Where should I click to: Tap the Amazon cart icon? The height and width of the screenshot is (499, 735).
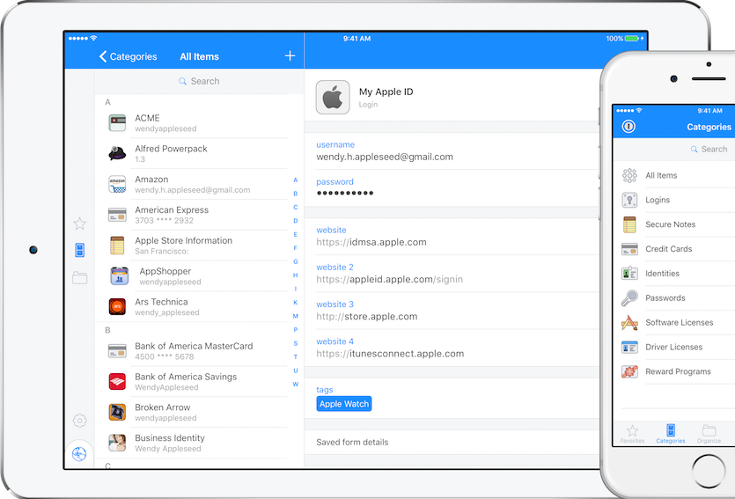[117, 184]
